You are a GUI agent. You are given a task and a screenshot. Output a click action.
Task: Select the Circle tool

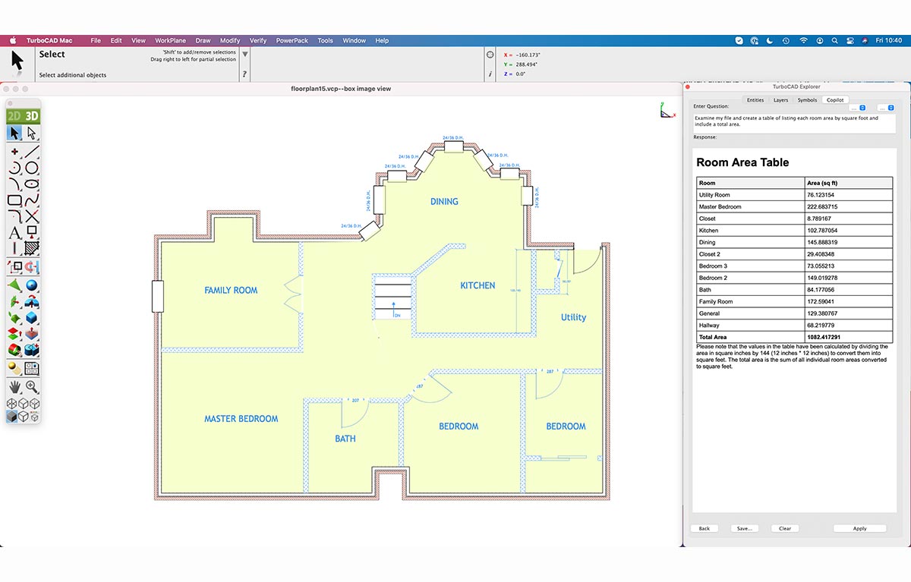tap(32, 168)
